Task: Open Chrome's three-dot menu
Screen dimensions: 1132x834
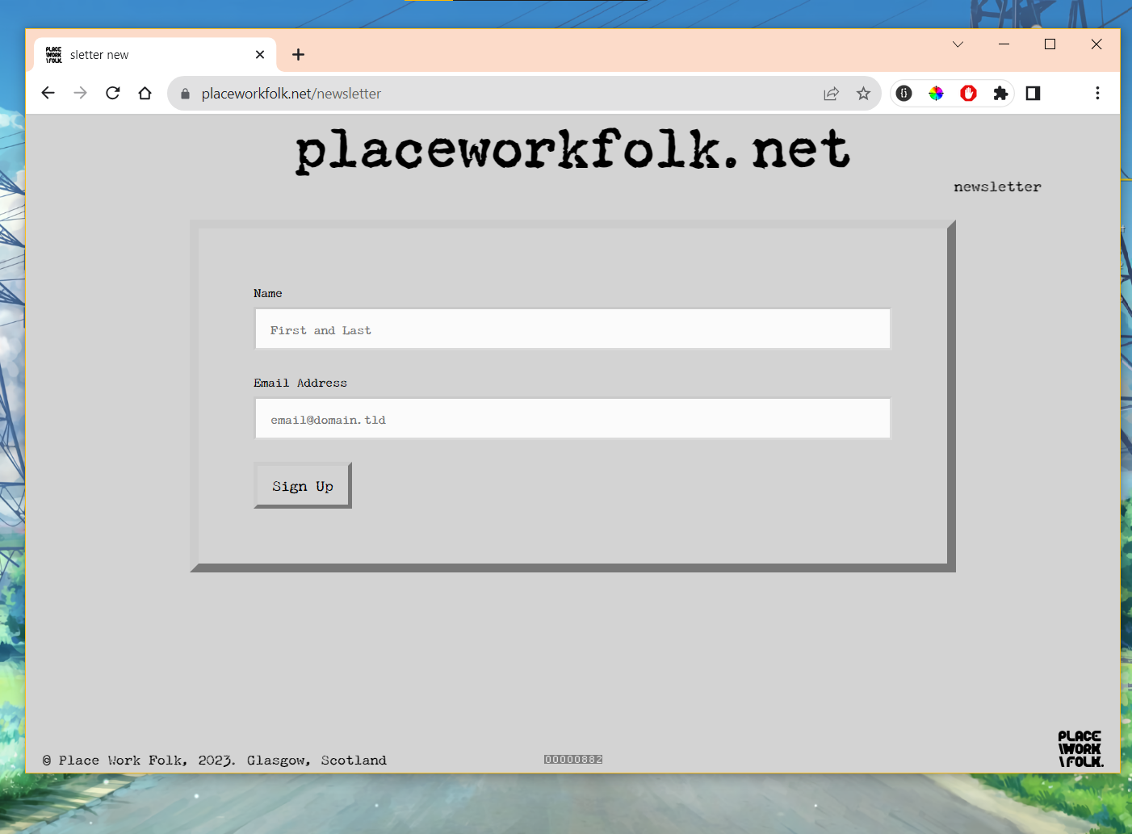Action: coord(1097,94)
